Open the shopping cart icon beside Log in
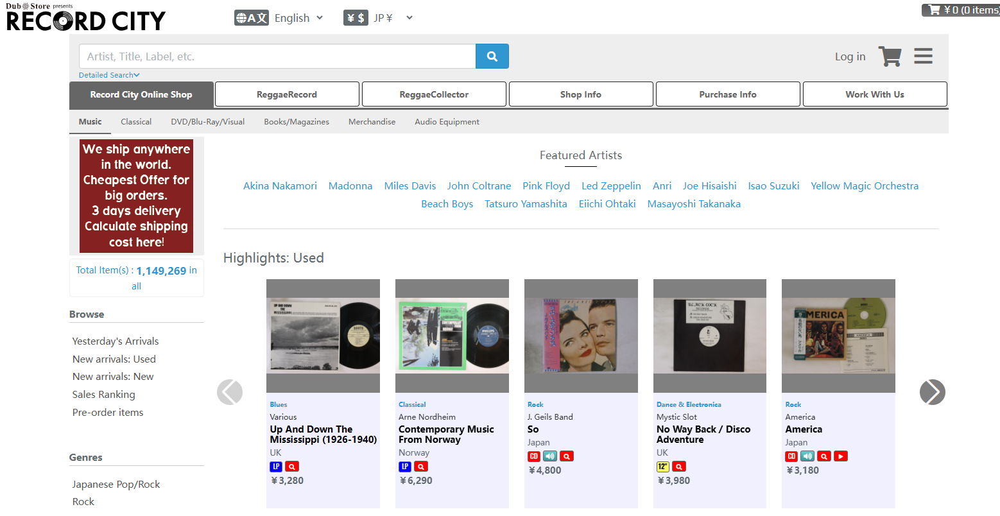 click(890, 56)
